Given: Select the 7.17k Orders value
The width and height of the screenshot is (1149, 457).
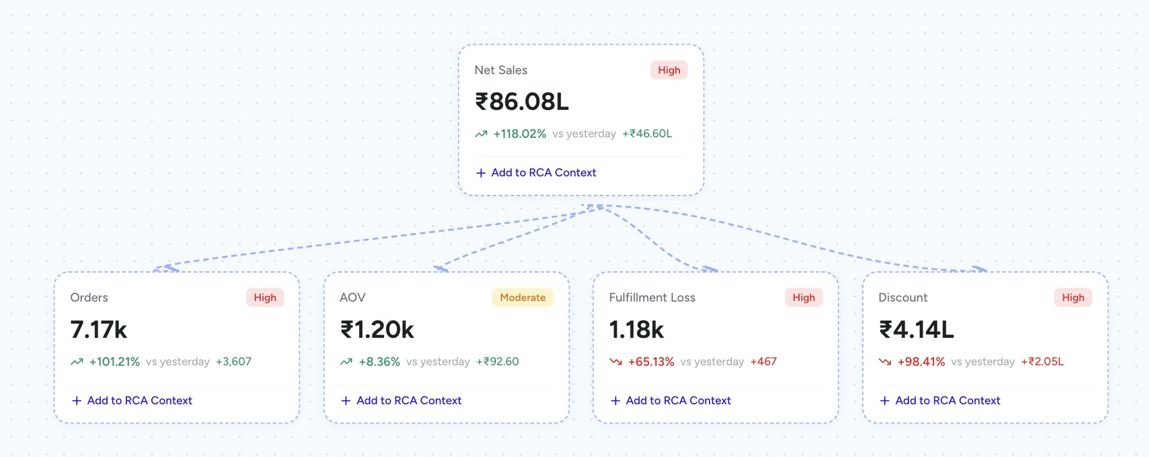Looking at the screenshot, I should click(x=98, y=330).
